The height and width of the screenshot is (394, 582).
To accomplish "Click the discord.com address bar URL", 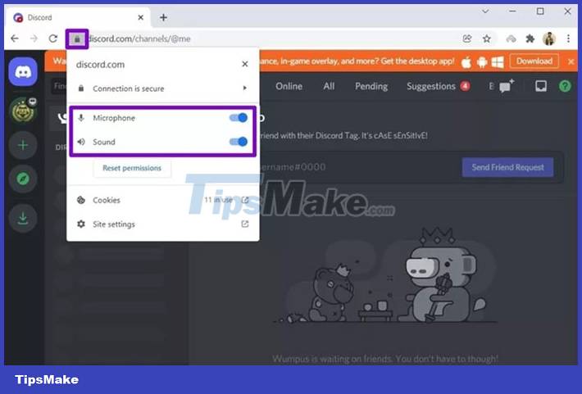I will pos(139,38).
